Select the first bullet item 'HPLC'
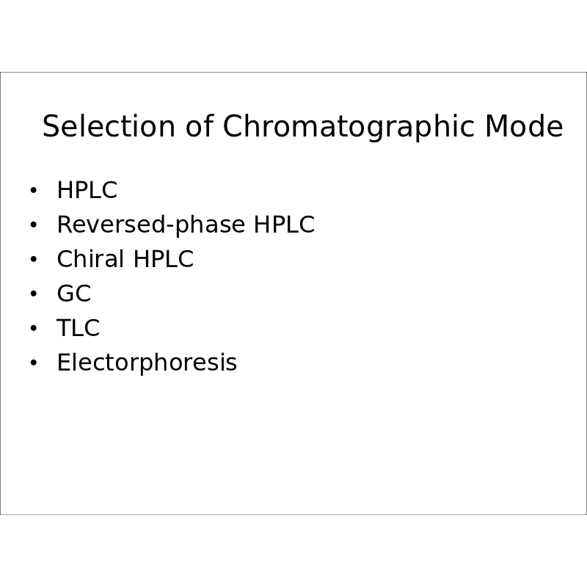 pos(87,191)
